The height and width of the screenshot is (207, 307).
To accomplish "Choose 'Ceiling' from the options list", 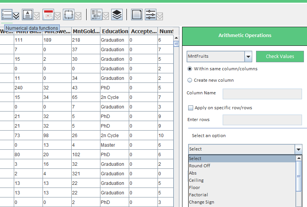I will 242,180.
